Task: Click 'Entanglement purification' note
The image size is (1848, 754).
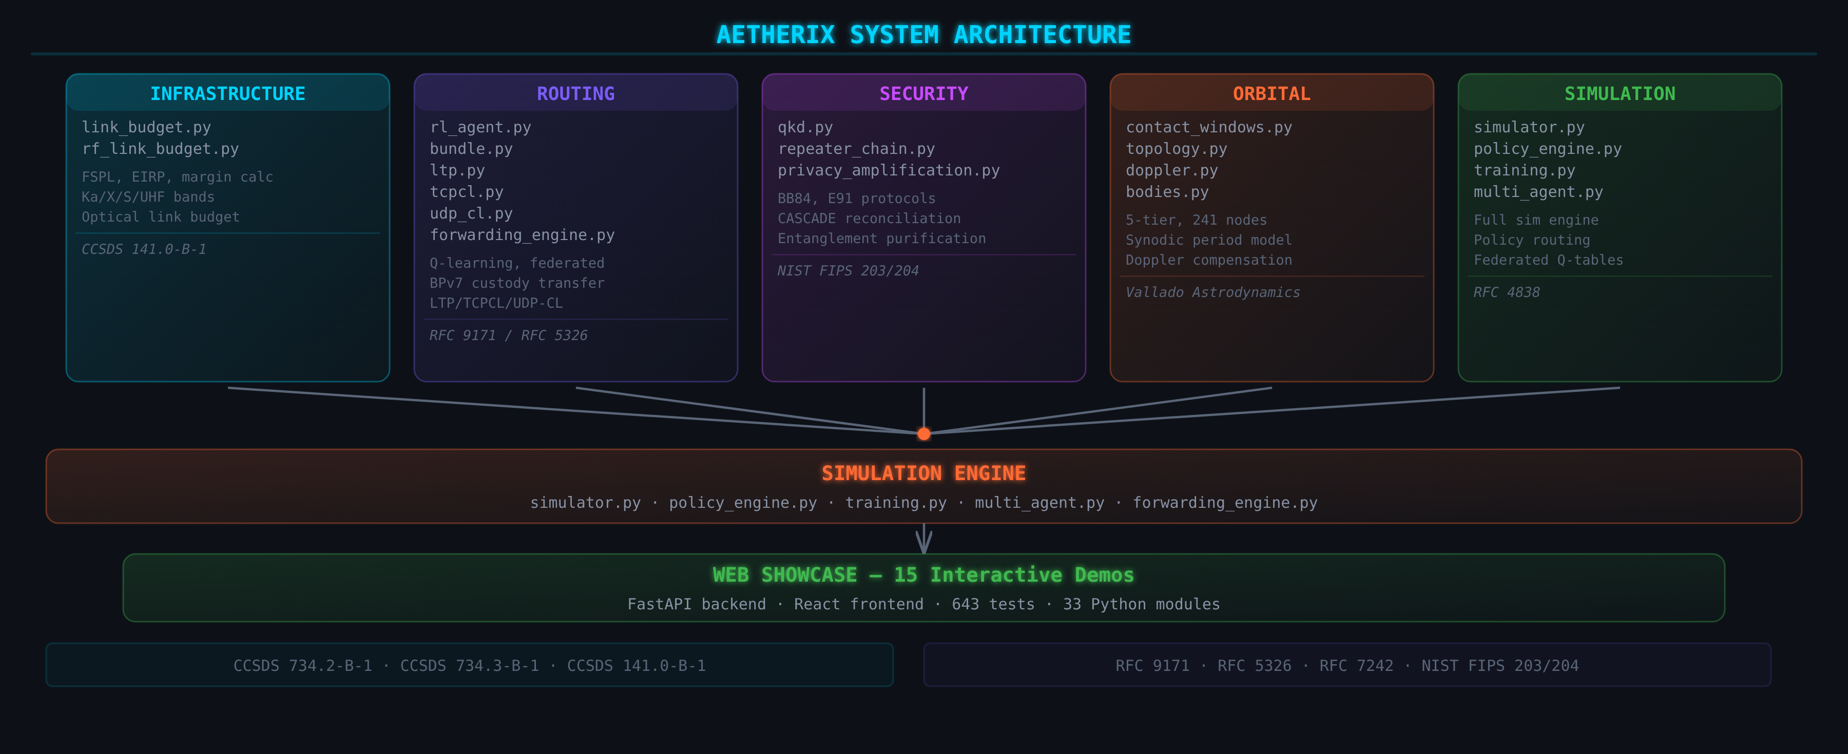Action: (x=882, y=239)
